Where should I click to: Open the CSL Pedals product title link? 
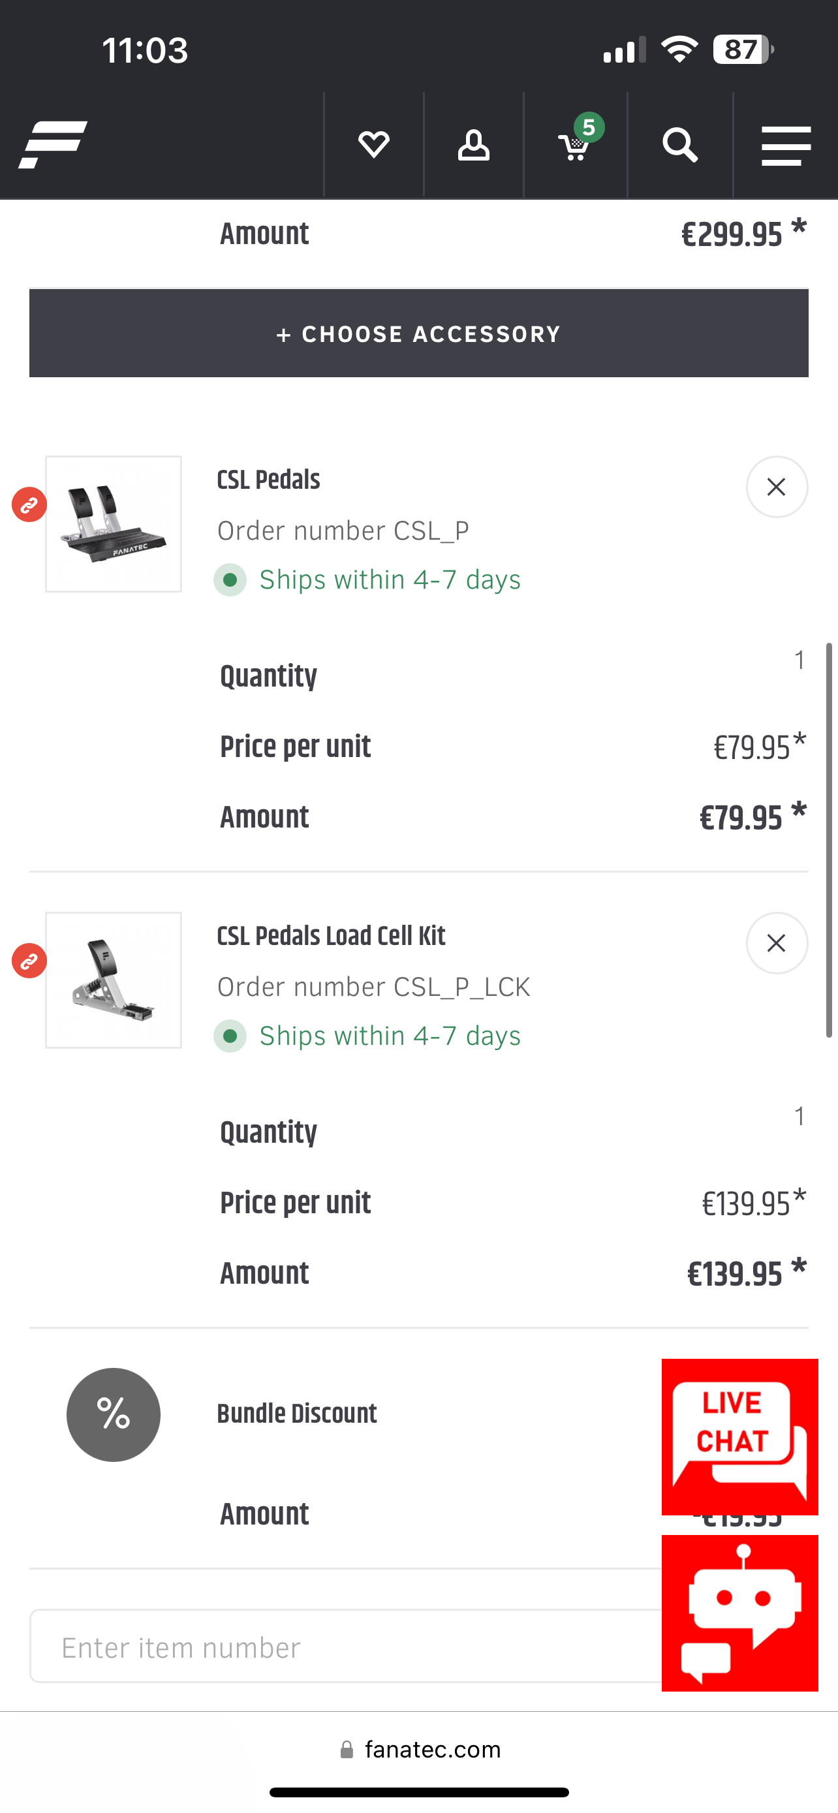point(269,481)
